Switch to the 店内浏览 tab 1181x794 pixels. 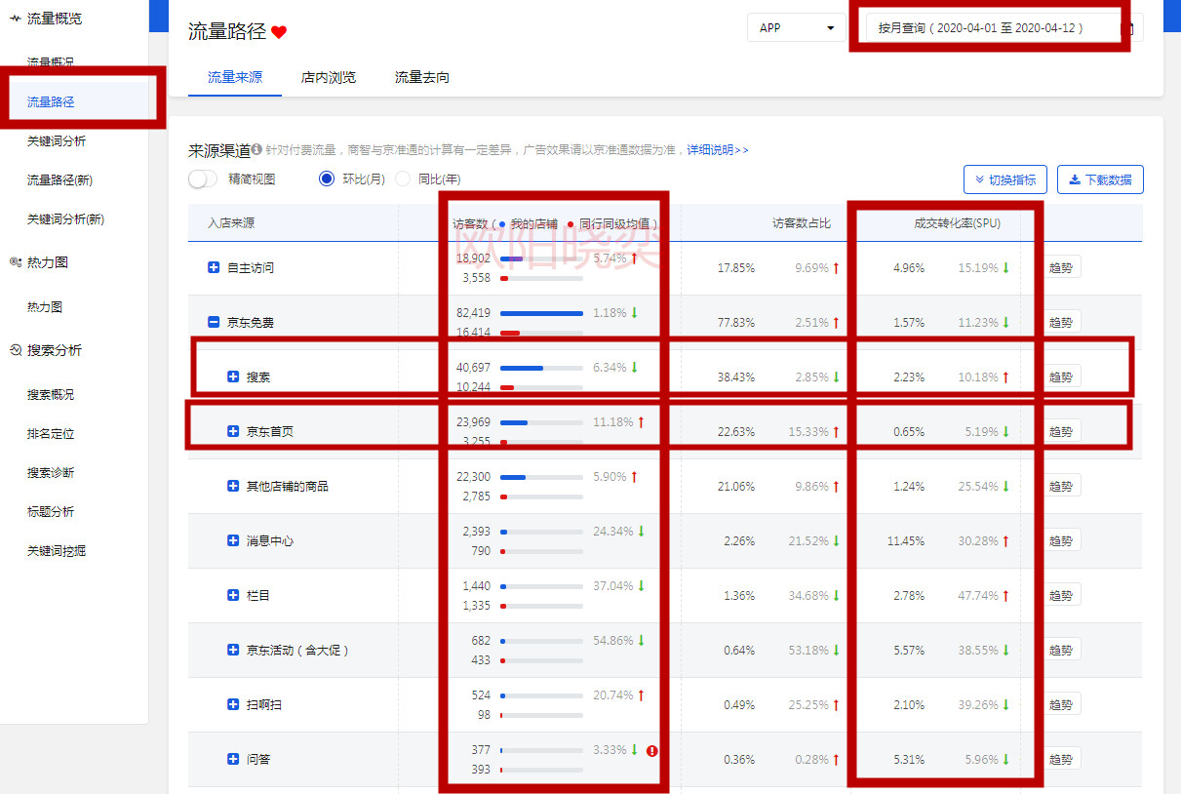click(329, 78)
